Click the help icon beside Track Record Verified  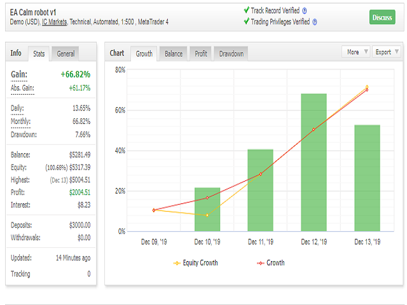pyautogui.click(x=305, y=11)
